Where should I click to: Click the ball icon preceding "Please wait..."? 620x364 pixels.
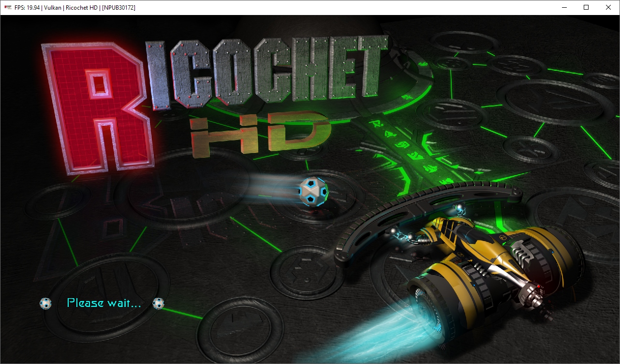point(45,303)
